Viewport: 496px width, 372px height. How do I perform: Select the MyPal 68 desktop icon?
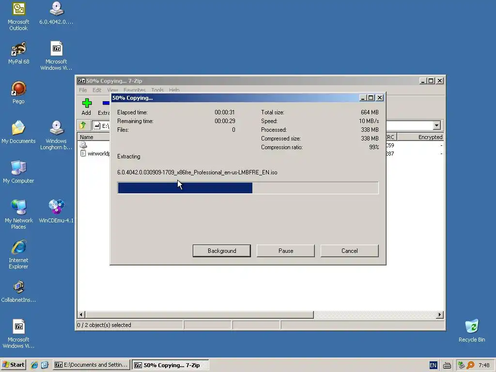pyautogui.click(x=18, y=53)
